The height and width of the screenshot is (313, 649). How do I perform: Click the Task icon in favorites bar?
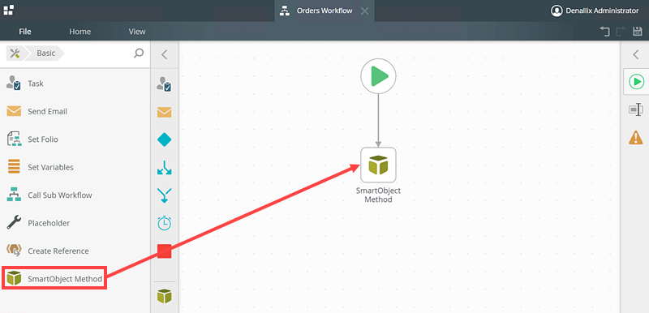[x=165, y=84]
